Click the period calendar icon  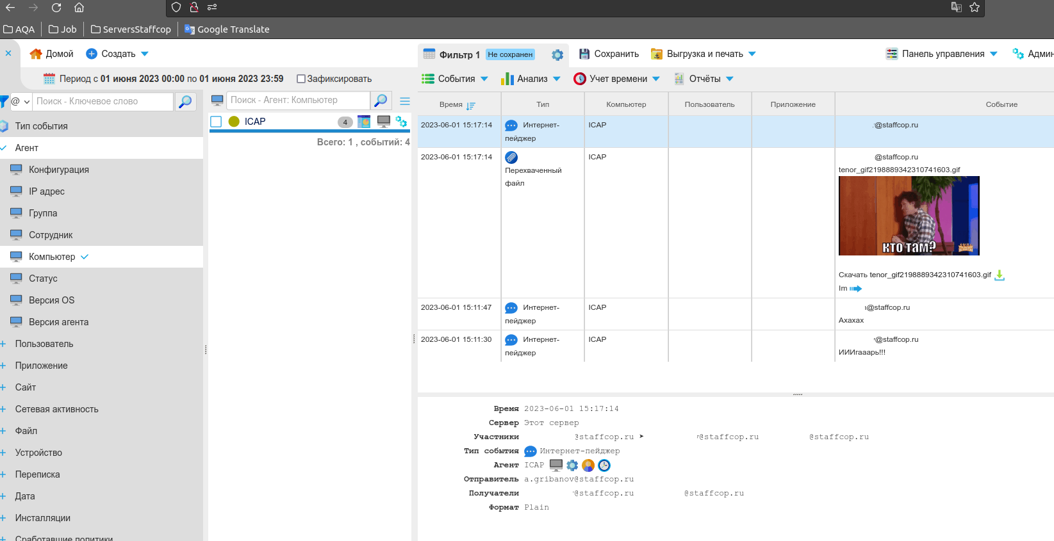[x=49, y=79]
